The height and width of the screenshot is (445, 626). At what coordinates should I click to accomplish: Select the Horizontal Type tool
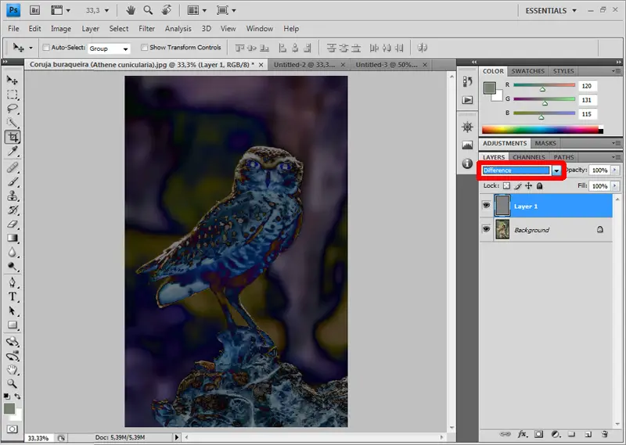(x=13, y=296)
